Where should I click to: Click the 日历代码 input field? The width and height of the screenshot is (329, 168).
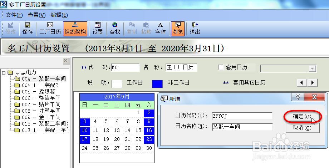pyautogui.click(x=242, y=116)
